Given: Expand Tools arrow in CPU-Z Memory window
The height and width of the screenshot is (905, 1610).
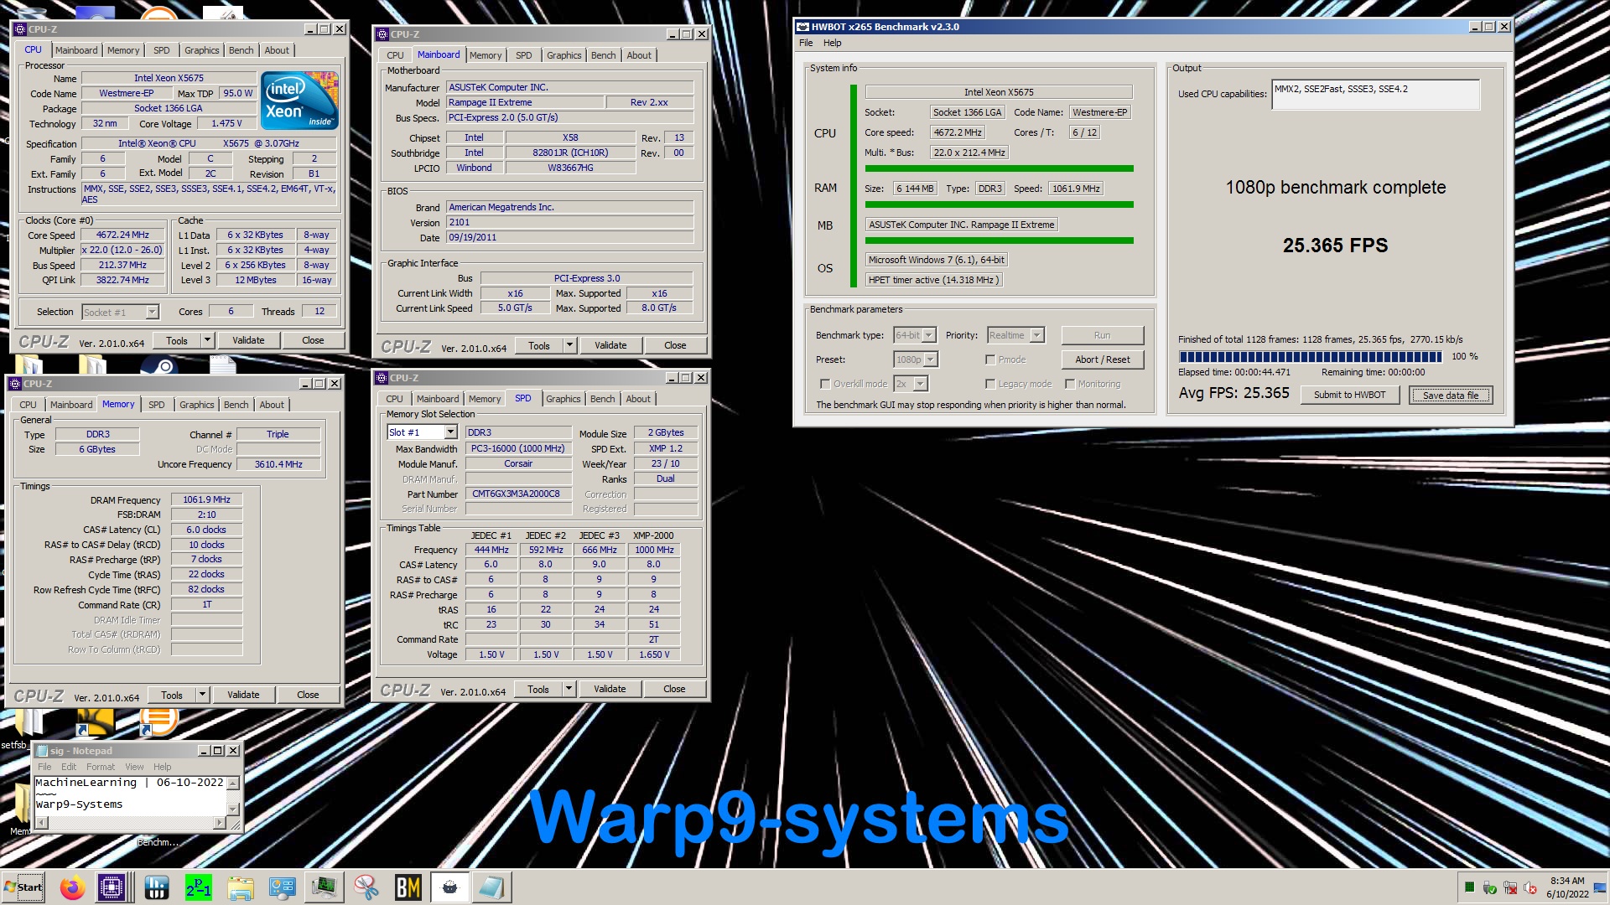Looking at the screenshot, I should (202, 695).
